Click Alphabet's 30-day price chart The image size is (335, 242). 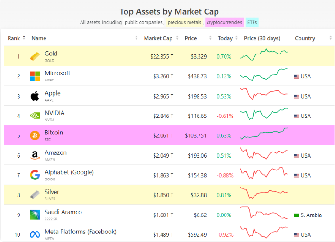[x=264, y=173]
